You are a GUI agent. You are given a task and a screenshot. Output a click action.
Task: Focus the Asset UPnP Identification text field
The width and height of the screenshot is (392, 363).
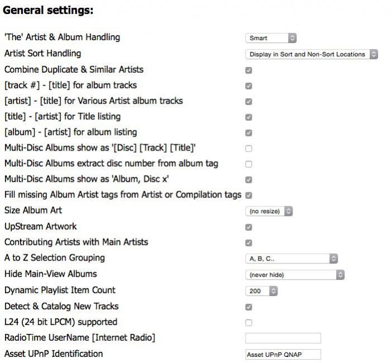(283, 354)
